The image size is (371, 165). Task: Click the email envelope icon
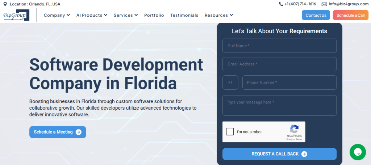coord(324,4)
